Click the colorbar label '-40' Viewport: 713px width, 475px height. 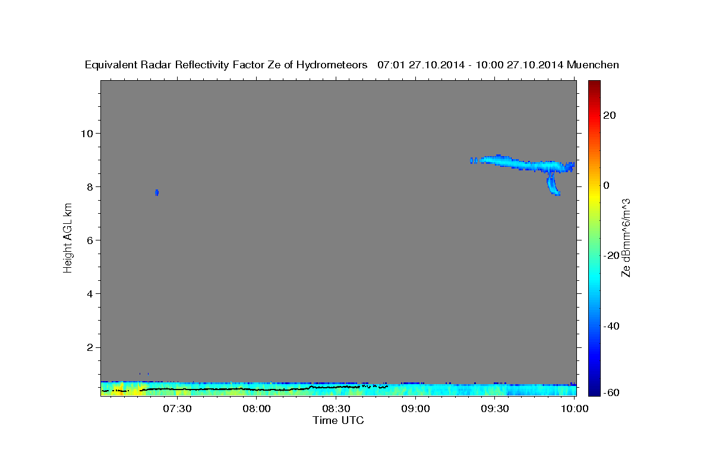611,326
